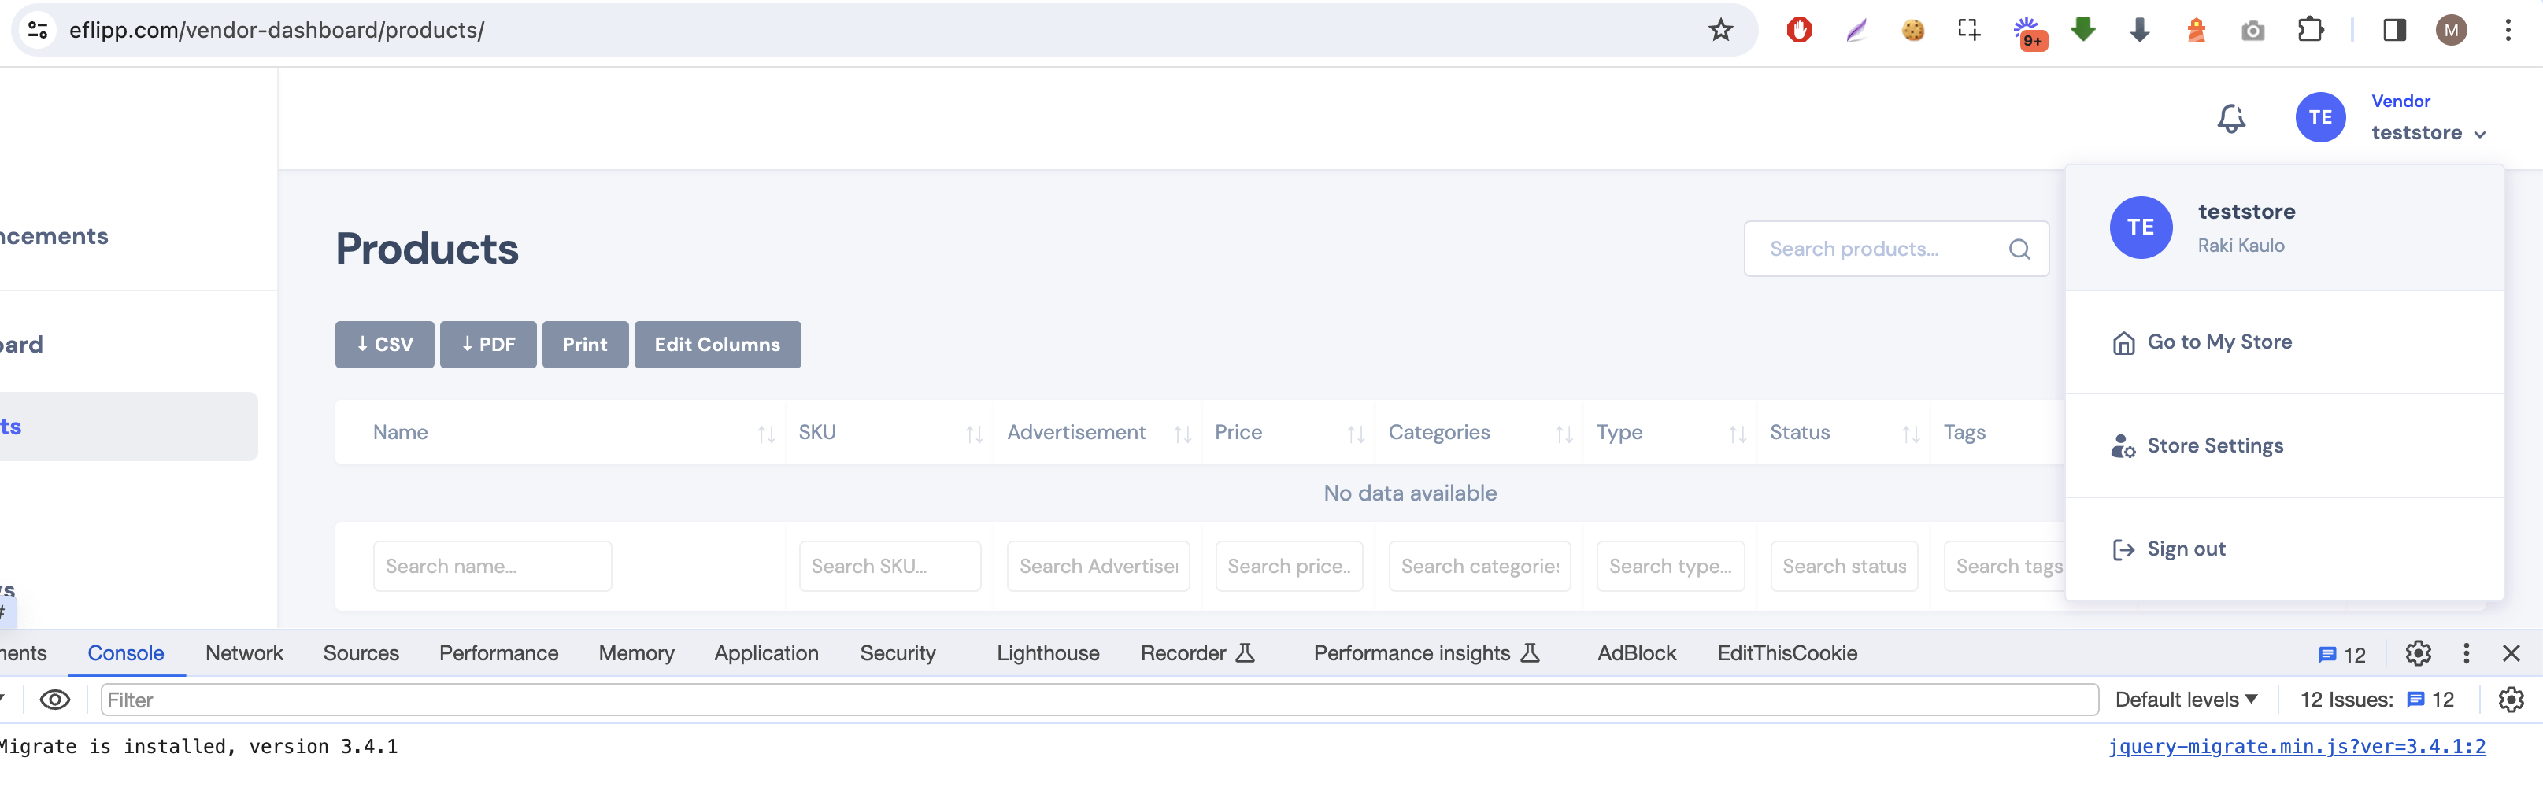Switch to the Network tab in DevTools
Screen dimensions: 2543x798
(244, 653)
